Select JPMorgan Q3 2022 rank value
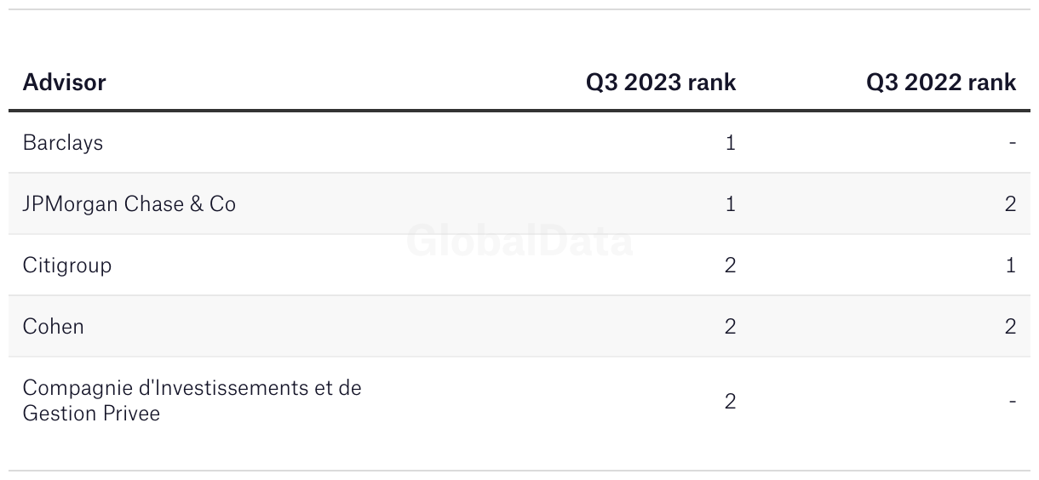Viewport: 1039px width, 480px height. pyautogui.click(x=1011, y=204)
